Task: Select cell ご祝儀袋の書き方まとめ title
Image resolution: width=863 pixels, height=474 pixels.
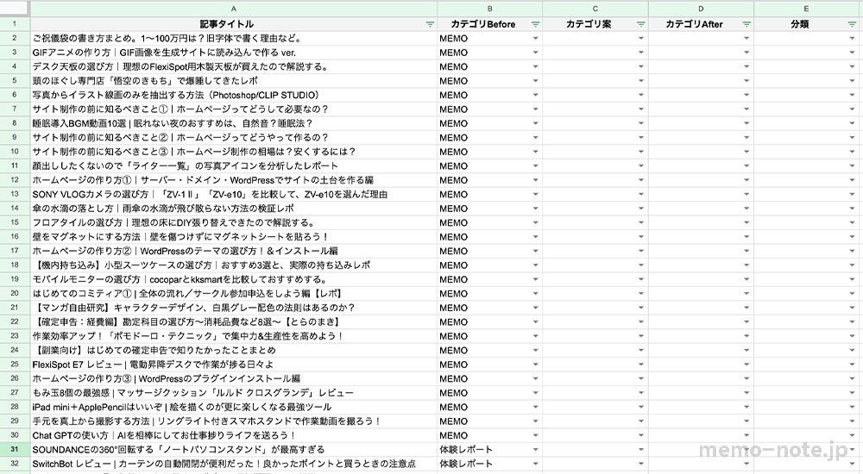Action: coord(234,39)
